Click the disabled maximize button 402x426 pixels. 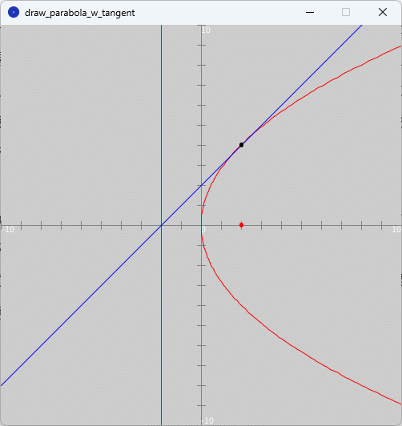tap(346, 12)
